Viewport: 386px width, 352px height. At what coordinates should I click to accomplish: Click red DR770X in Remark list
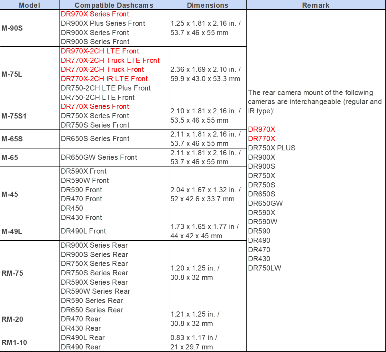[x=262, y=139]
